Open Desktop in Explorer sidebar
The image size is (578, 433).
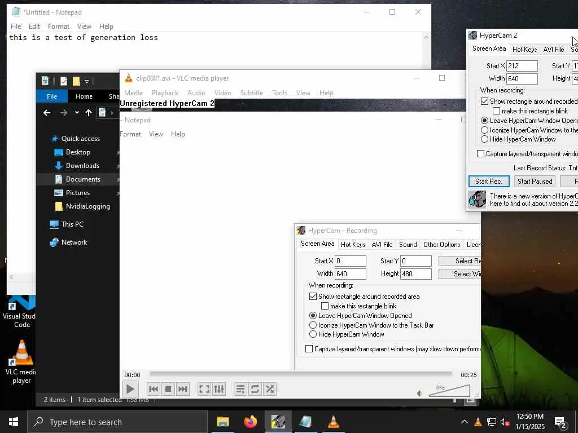78,152
